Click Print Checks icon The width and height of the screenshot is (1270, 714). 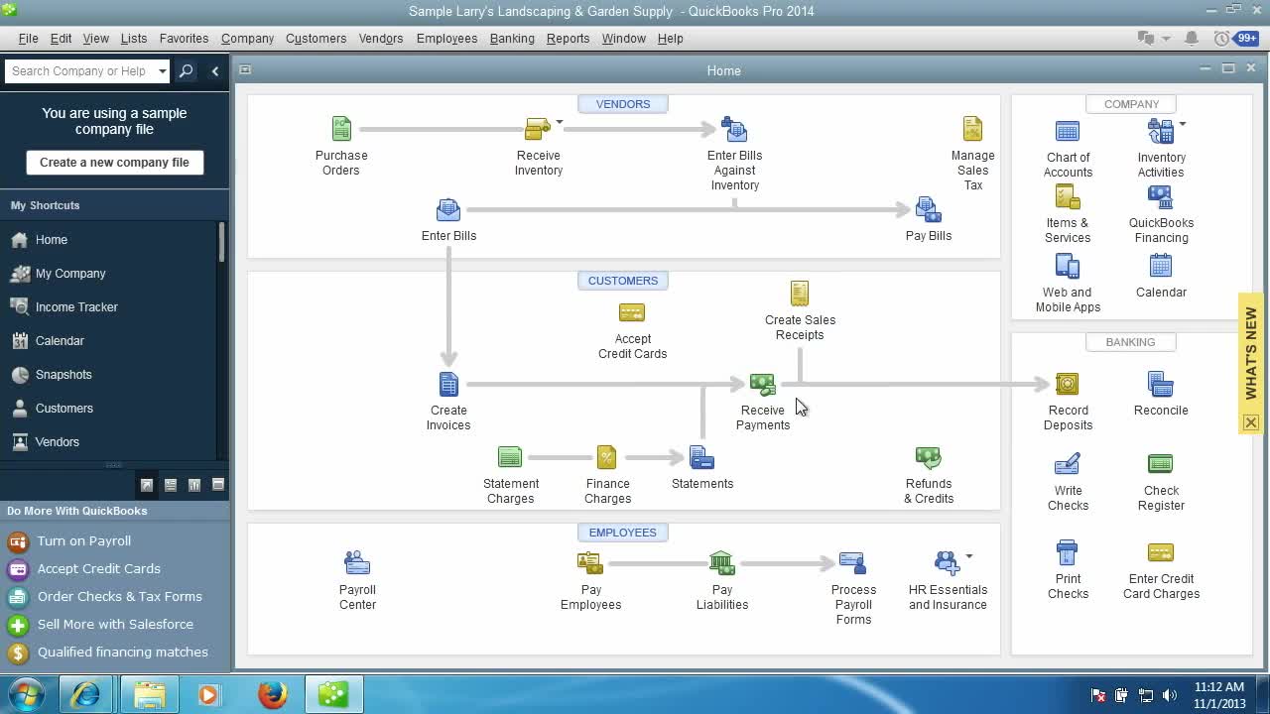pos(1068,552)
